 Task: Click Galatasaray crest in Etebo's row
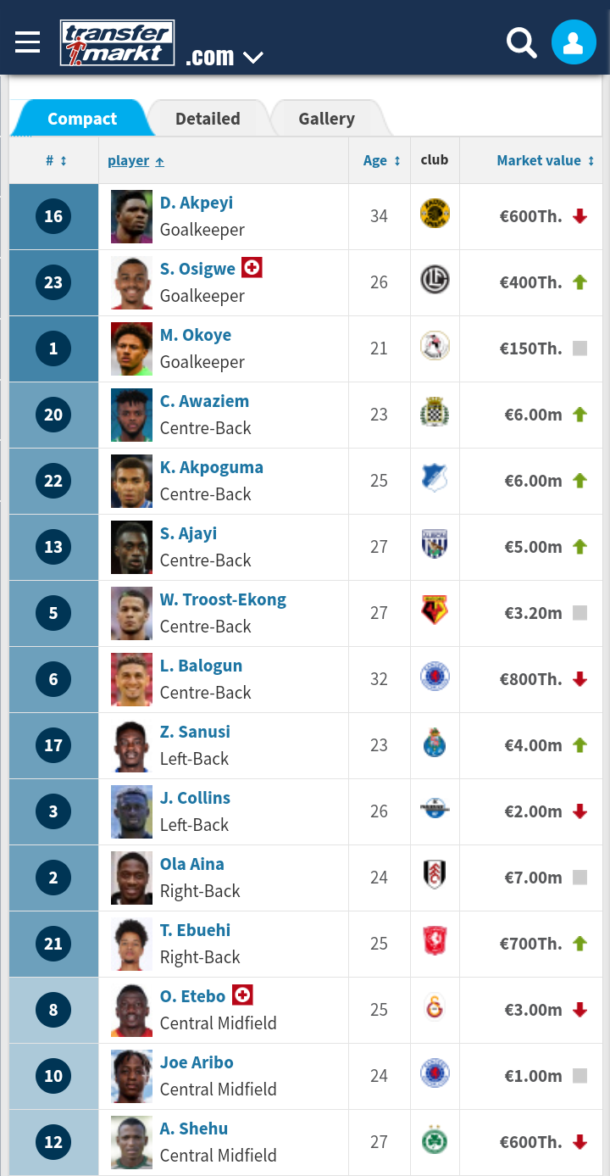[435, 1007]
